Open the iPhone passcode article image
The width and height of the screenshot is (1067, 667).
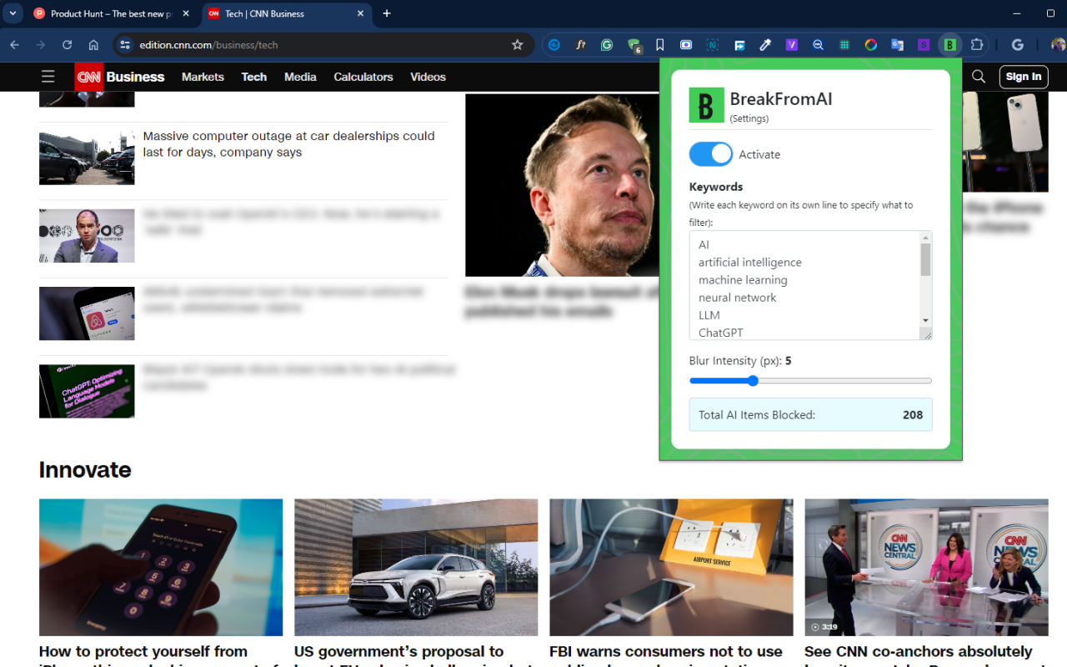click(x=161, y=568)
